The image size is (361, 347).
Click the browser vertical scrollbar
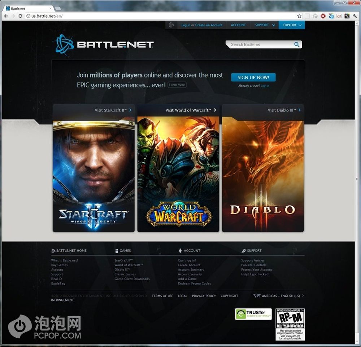coord(357,178)
